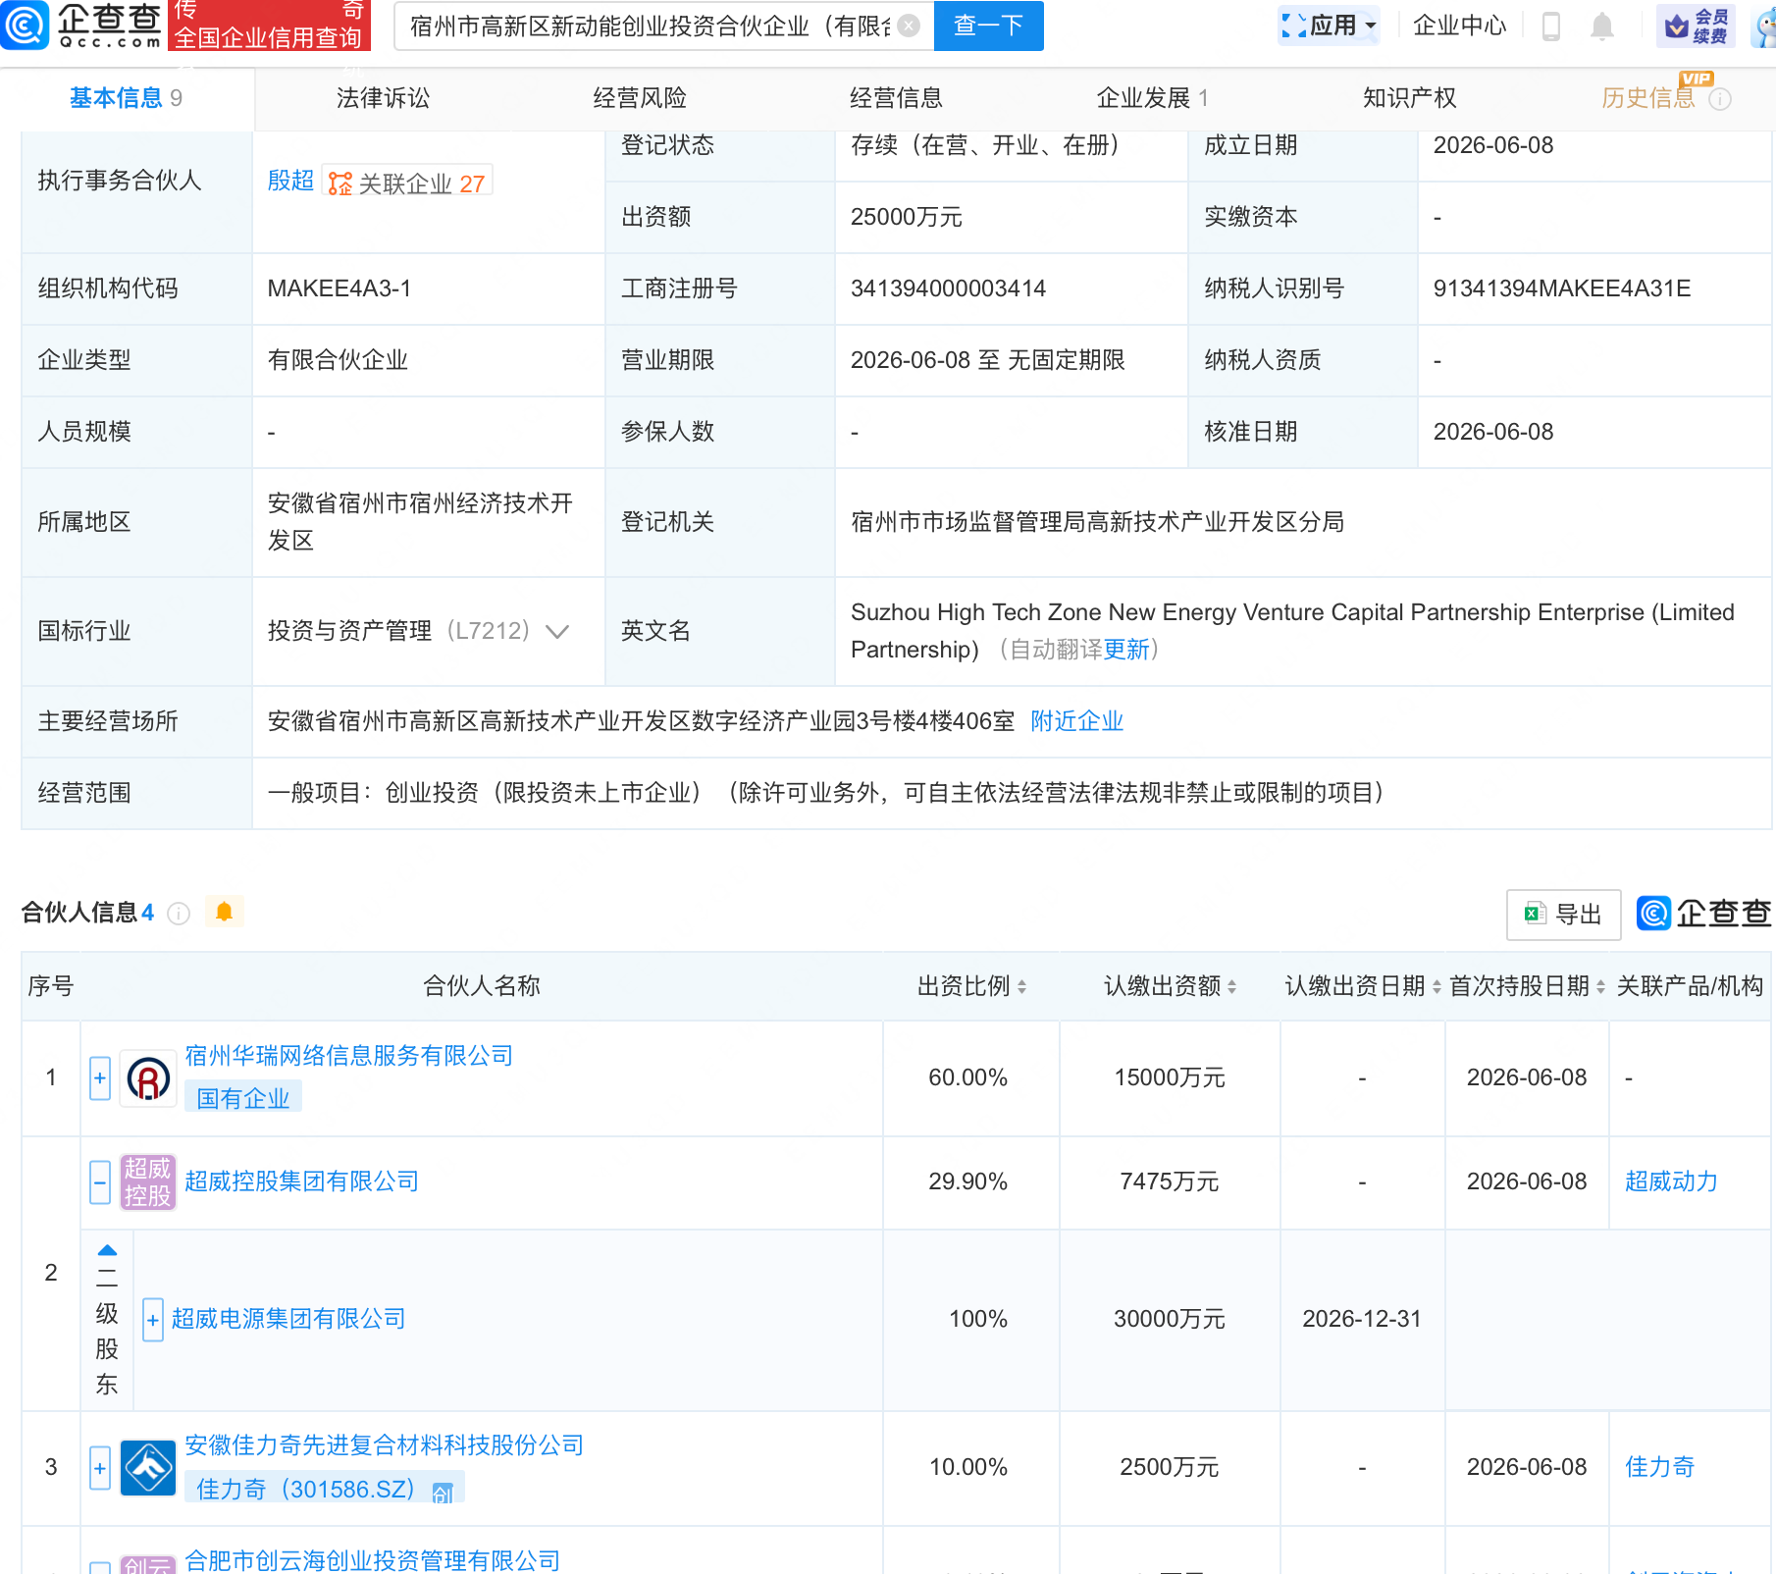Click the mobile phone icon
The height and width of the screenshot is (1574, 1776).
[1551, 26]
